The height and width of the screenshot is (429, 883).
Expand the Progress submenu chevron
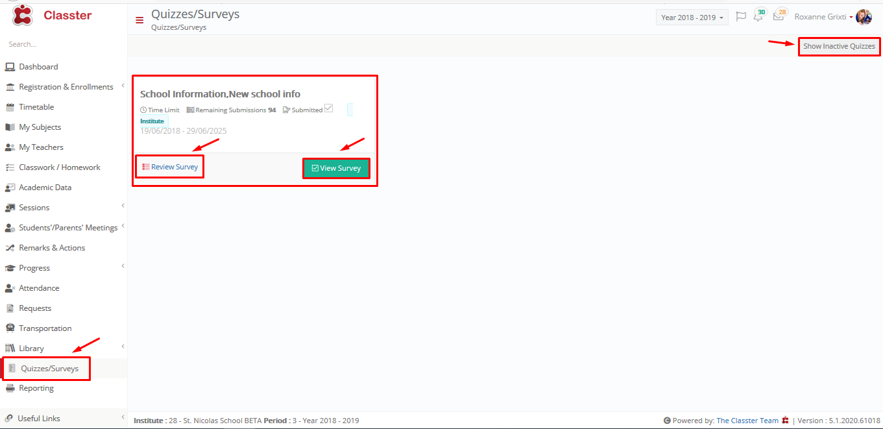(123, 266)
